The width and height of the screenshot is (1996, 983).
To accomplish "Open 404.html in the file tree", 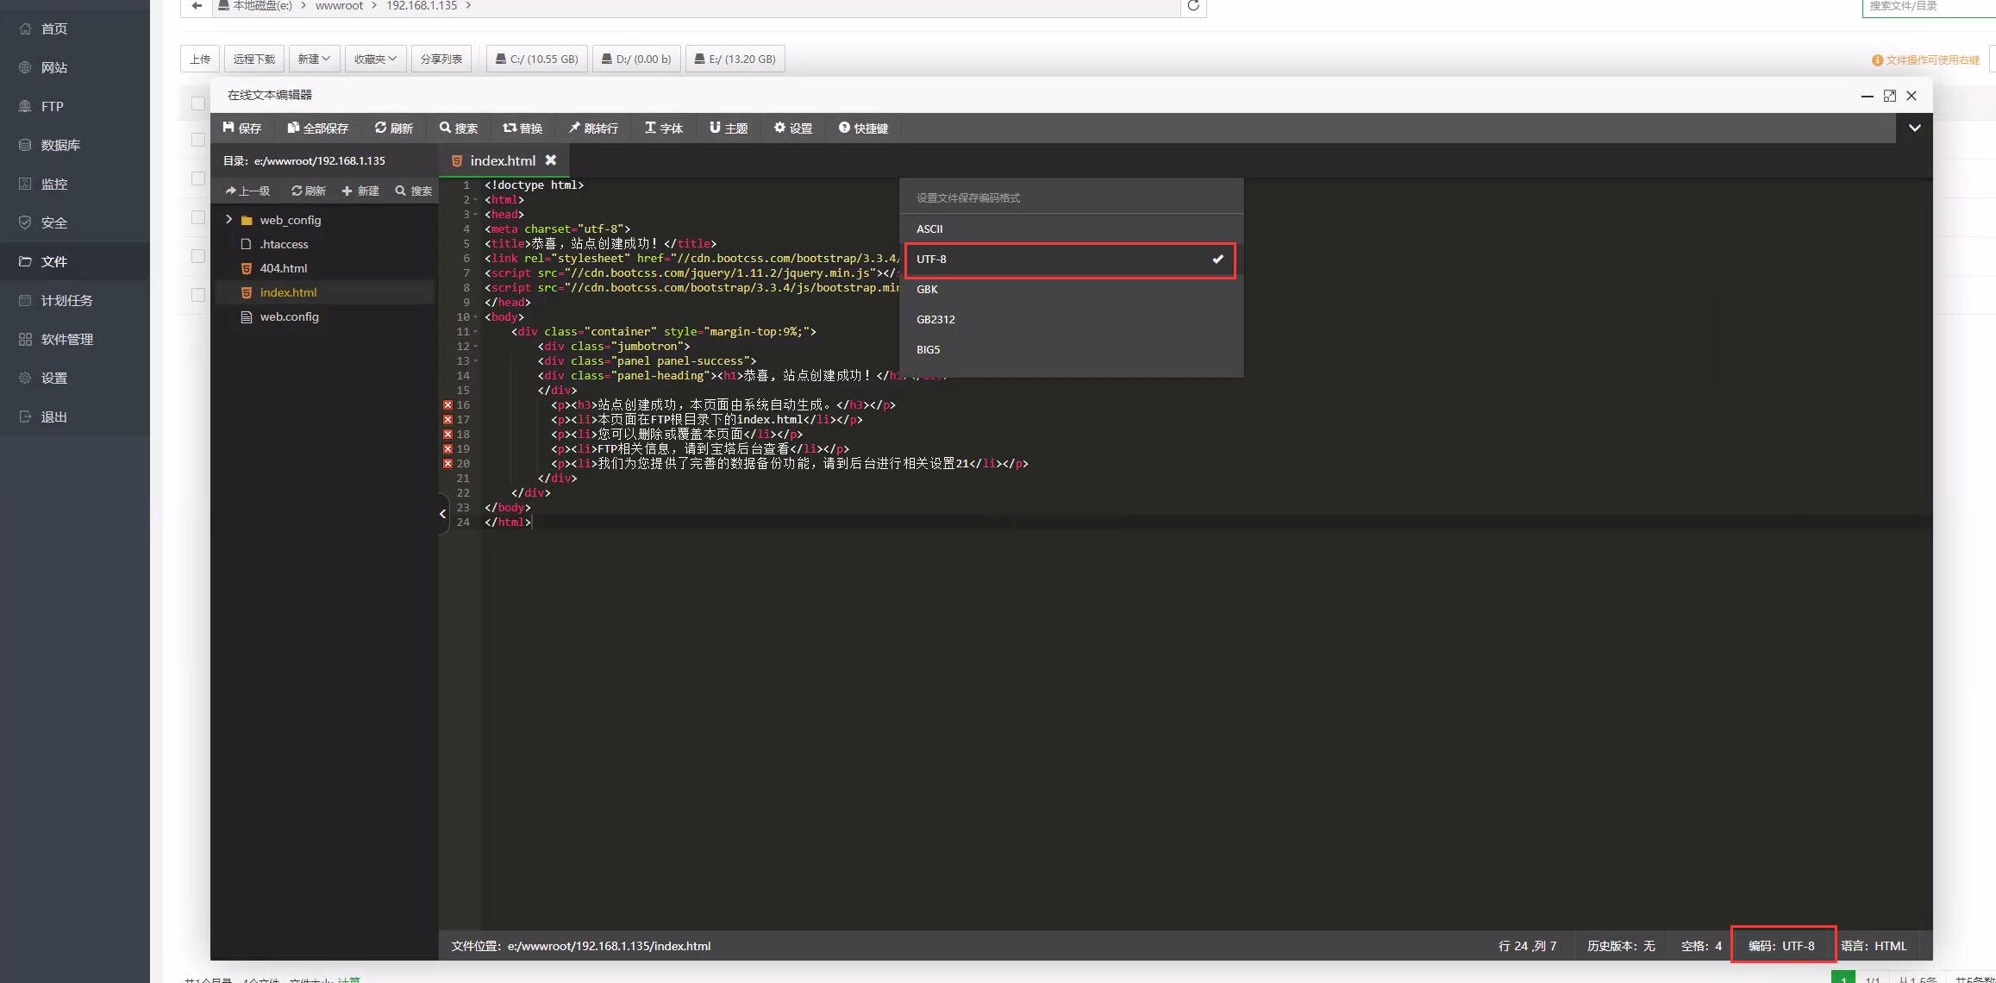I will [283, 268].
